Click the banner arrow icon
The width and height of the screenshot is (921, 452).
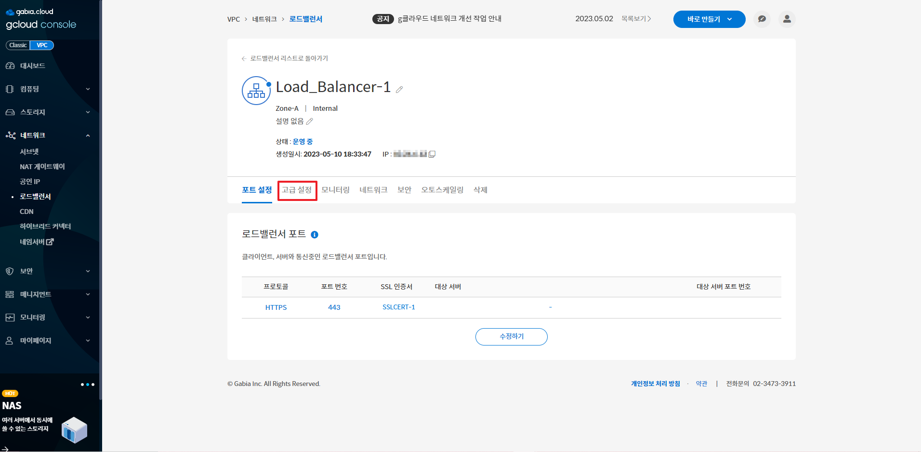click(5, 449)
